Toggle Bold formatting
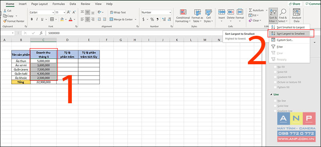This screenshot has height=147, width=321. pyautogui.click(x=32, y=19)
